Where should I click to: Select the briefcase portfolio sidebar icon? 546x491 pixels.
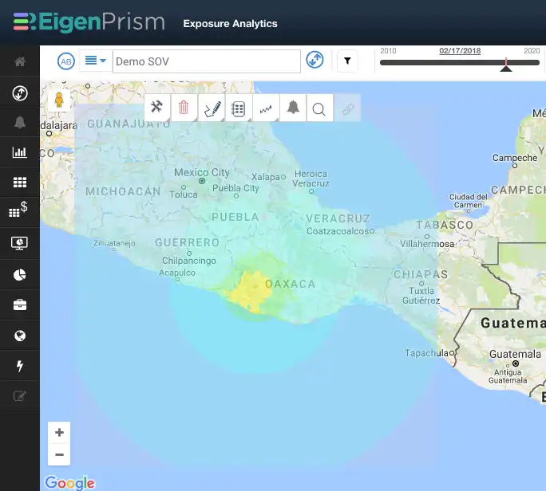click(x=20, y=305)
